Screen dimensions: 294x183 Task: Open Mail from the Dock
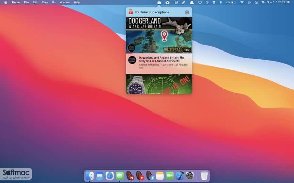pyautogui.click(x=100, y=176)
